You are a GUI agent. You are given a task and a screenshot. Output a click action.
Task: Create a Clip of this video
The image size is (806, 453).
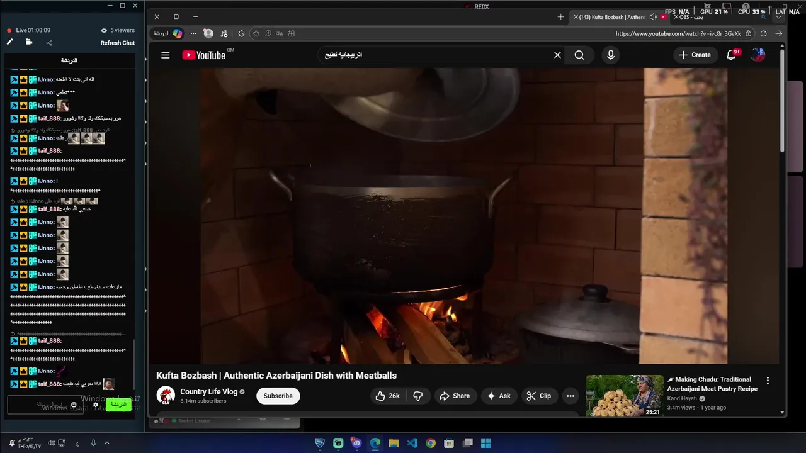(539, 396)
